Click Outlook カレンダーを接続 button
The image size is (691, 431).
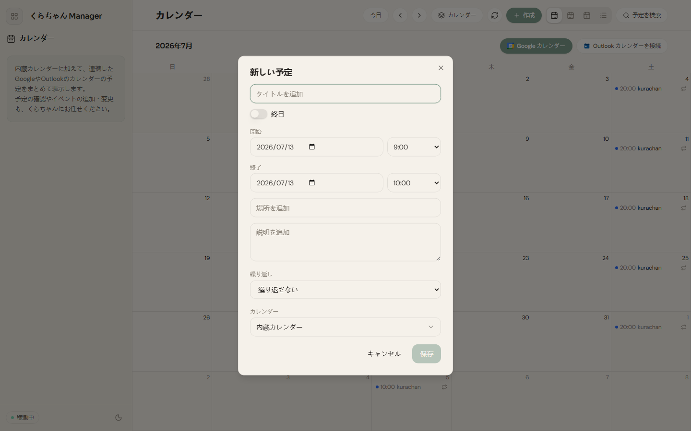622,46
